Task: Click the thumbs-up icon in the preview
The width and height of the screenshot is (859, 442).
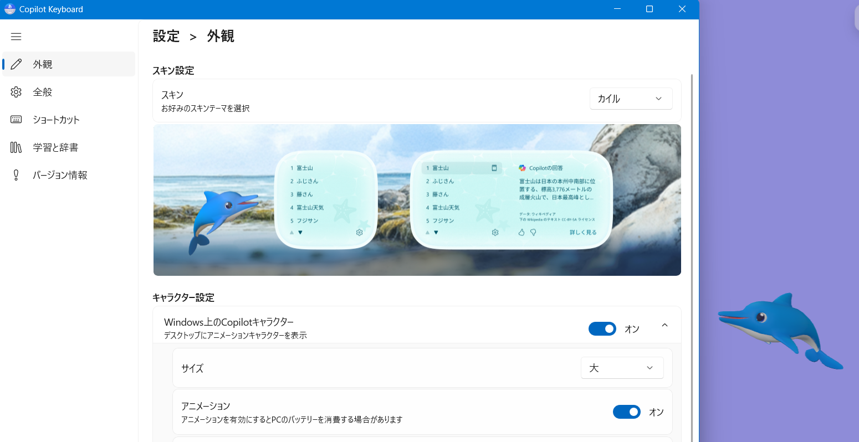Action: coord(521,233)
